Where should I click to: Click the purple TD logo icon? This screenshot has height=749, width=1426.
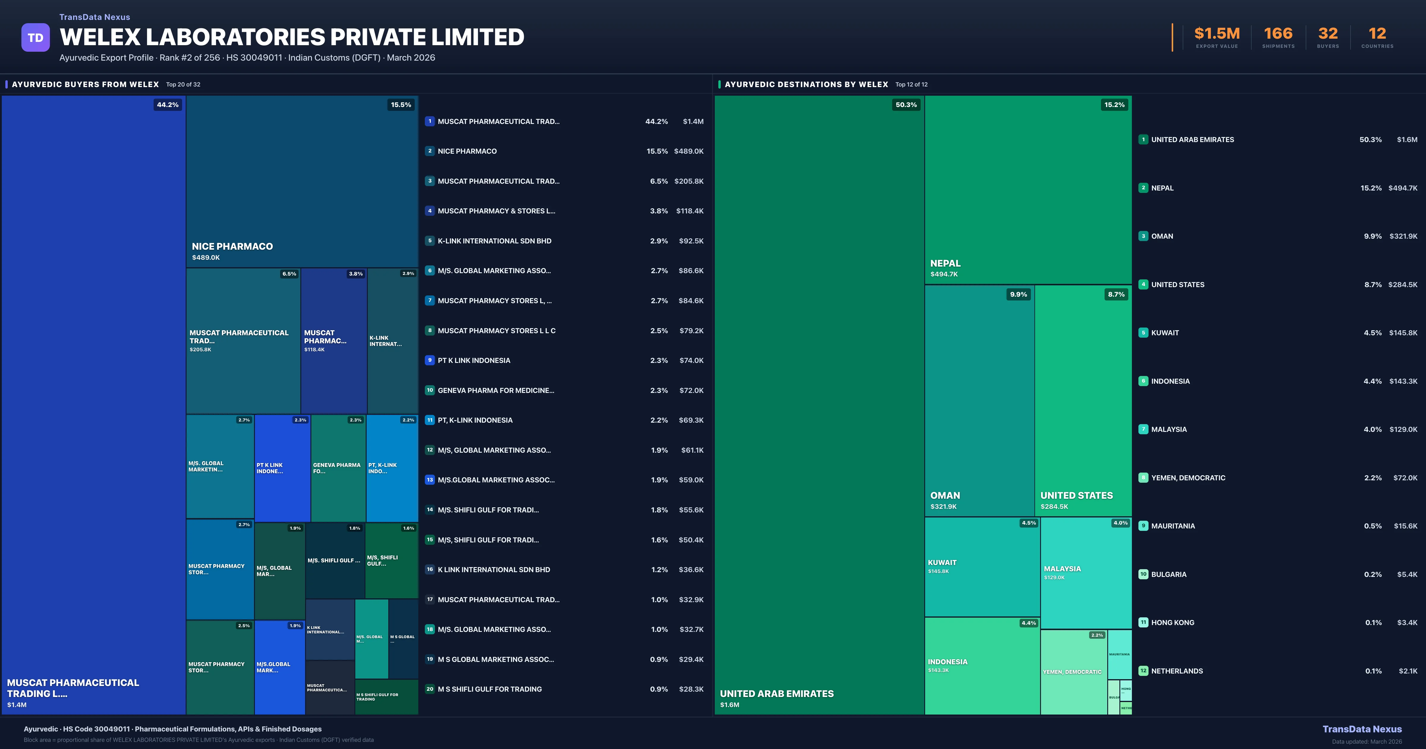pyautogui.click(x=35, y=38)
